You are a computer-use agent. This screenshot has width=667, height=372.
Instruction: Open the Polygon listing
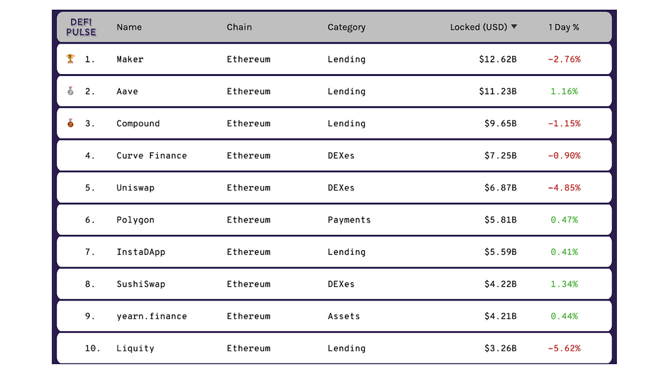point(135,220)
